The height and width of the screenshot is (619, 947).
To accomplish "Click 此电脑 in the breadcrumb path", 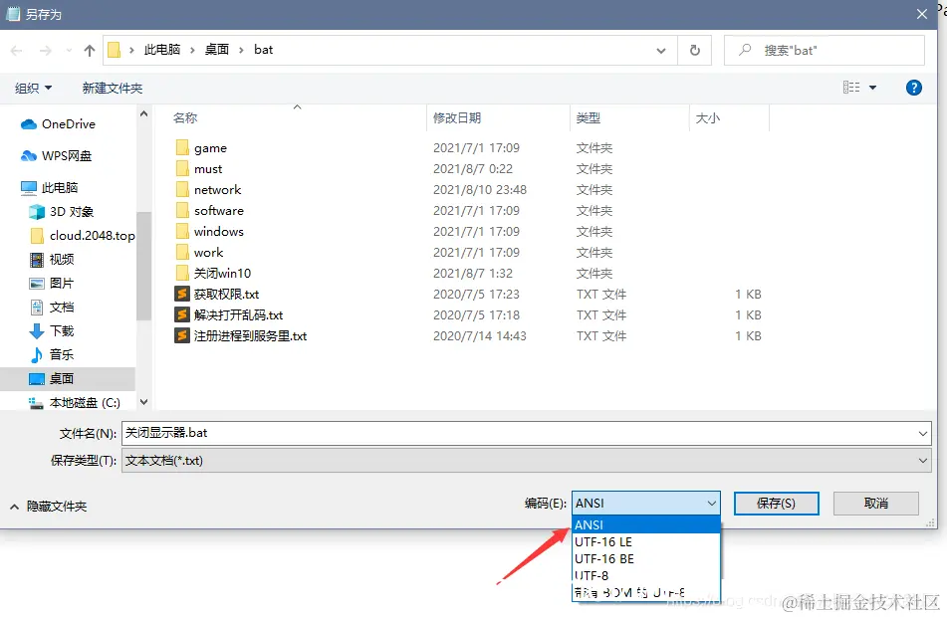I will tap(162, 50).
